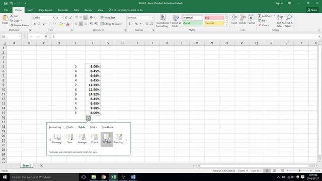Click the Share button
Viewport: 322px width, 181px height.
tap(312, 10)
